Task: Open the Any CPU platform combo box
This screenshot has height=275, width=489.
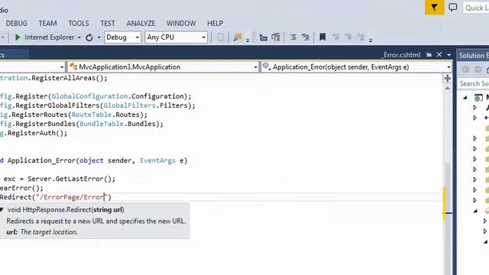Action: [x=176, y=37]
